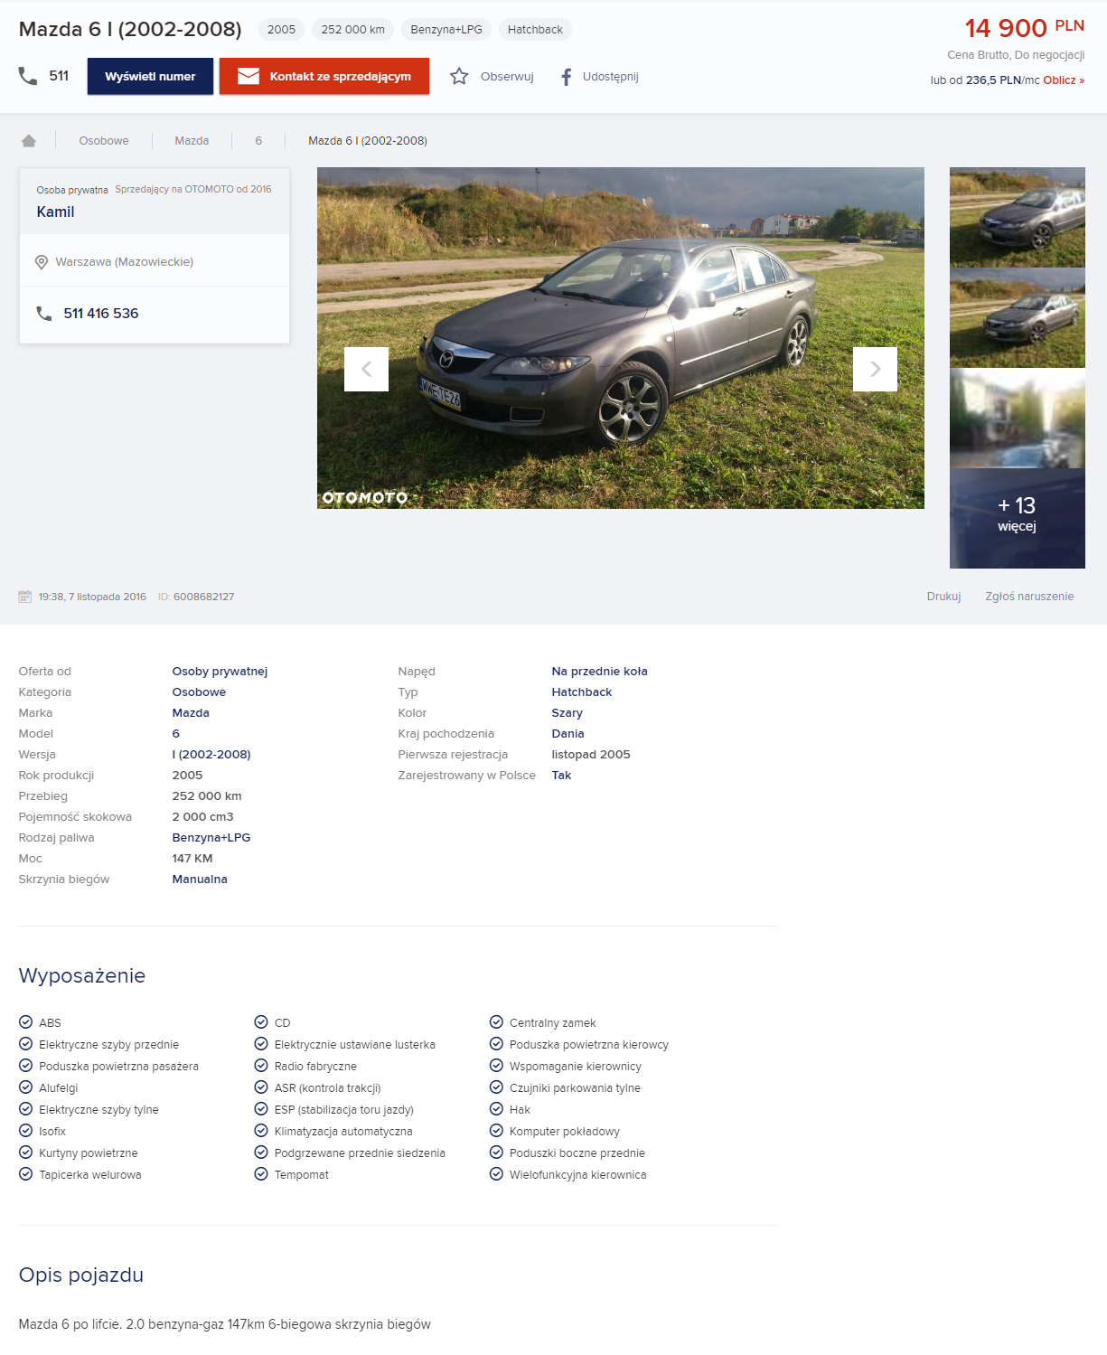Click the star Obserwuj icon
This screenshot has height=1355, width=1107.
point(459,77)
